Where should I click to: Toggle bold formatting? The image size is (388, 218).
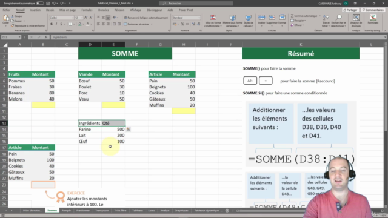pyautogui.click(x=52, y=24)
